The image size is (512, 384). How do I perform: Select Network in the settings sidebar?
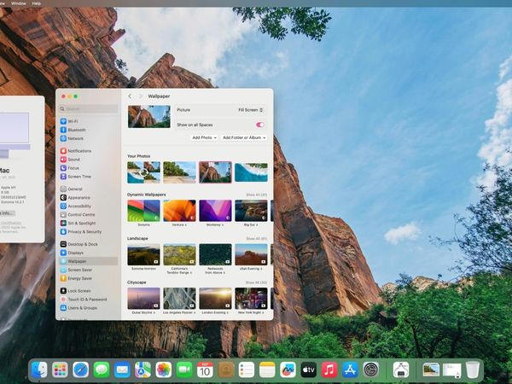pyautogui.click(x=72, y=138)
